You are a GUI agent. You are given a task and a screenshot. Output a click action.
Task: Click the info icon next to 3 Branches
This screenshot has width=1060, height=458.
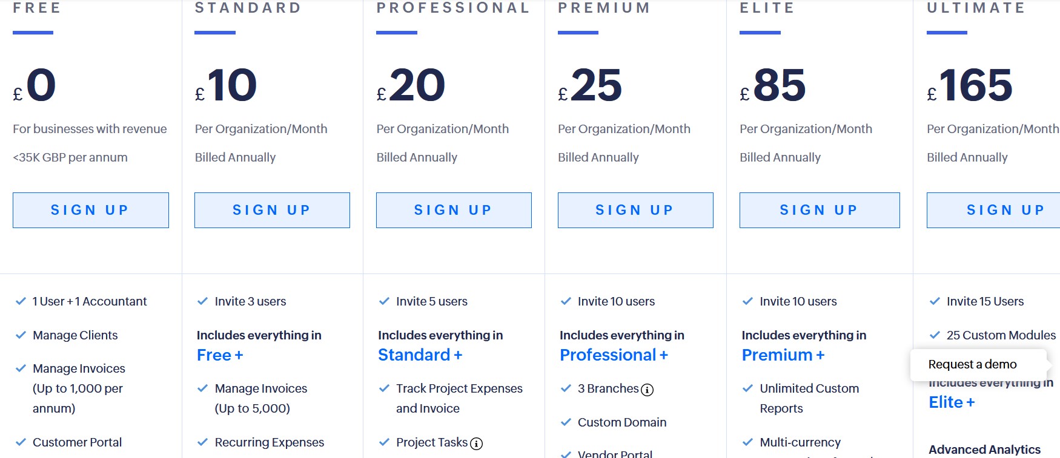click(648, 390)
